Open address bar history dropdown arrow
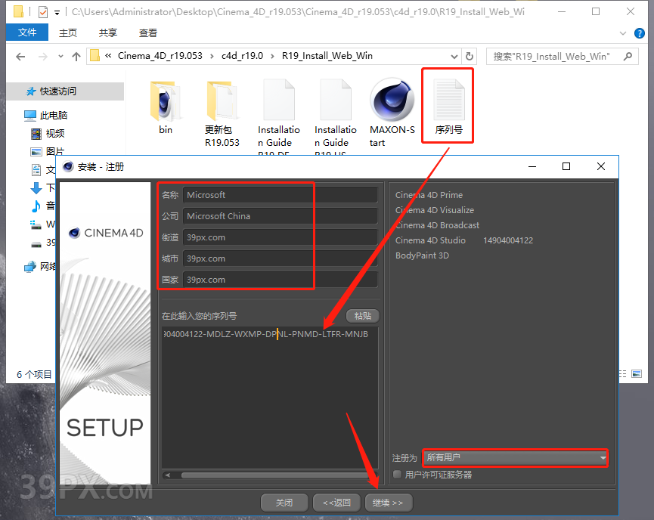Screen dimensions: 654x520 [x=454, y=56]
